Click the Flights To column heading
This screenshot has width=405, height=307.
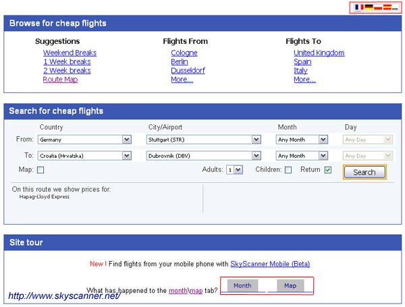point(303,41)
